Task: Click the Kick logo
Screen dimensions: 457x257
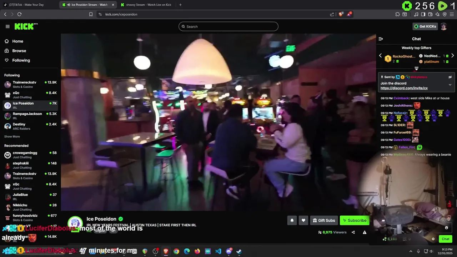Action: tap(26, 26)
